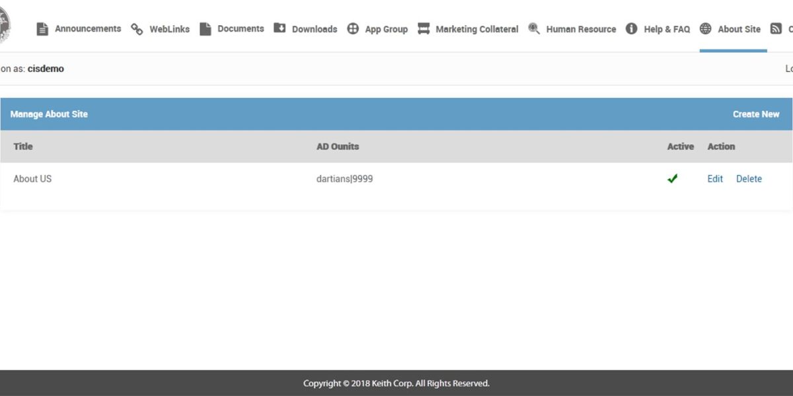This screenshot has height=396, width=793.
Task: Click the Announcements document icon
Action: 42,28
